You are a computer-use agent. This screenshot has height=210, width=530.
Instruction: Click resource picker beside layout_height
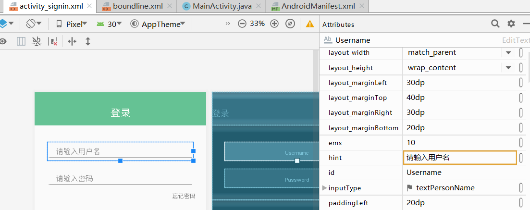pyautogui.click(x=521, y=68)
